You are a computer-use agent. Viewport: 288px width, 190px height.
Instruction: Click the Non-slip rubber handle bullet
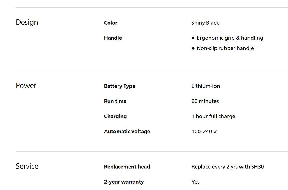(225, 48)
